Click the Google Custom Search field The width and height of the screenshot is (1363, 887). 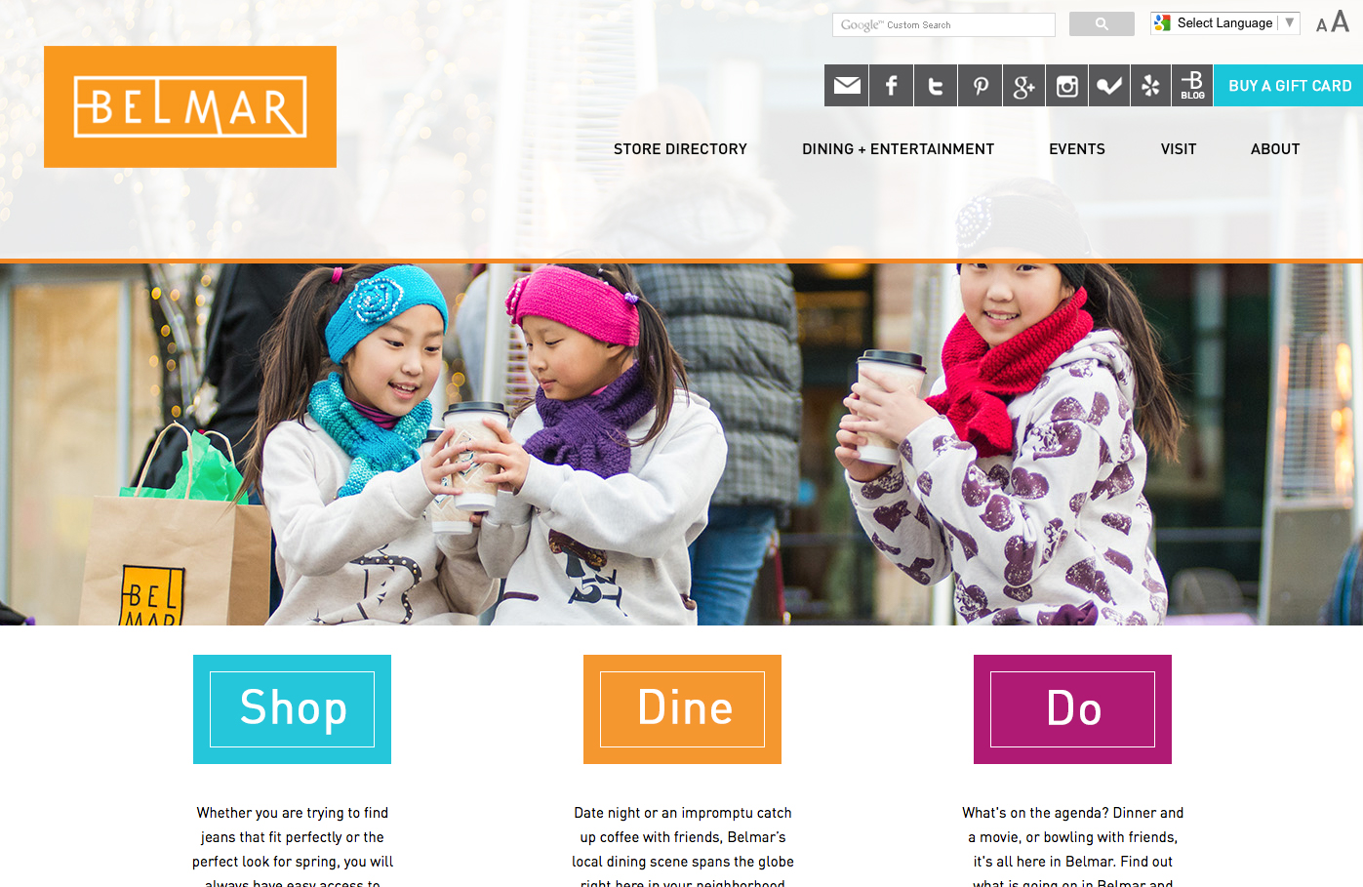coord(943,24)
